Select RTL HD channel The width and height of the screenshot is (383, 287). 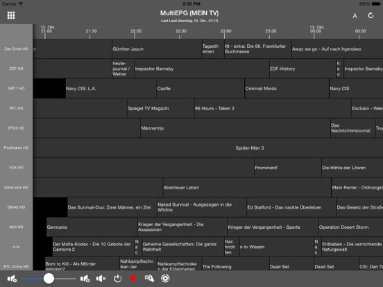coord(17,108)
